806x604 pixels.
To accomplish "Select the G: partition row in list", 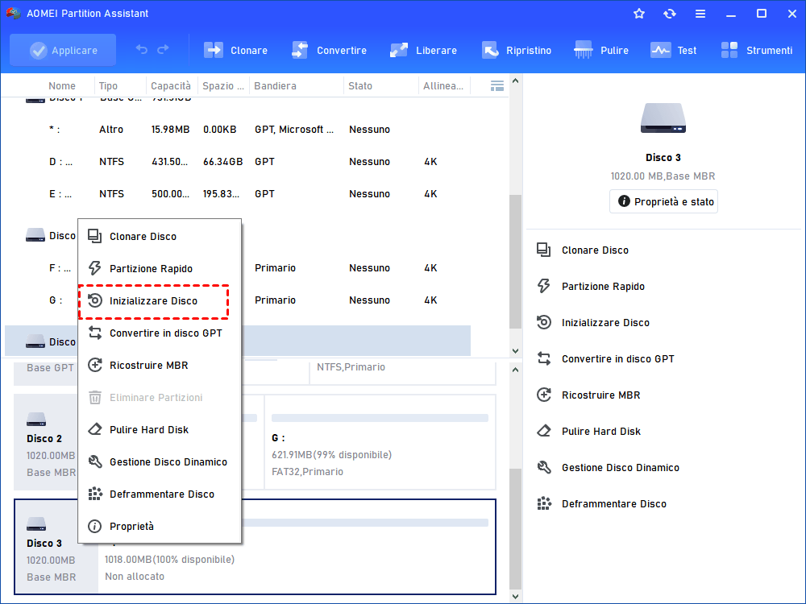I will click(x=238, y=300).
